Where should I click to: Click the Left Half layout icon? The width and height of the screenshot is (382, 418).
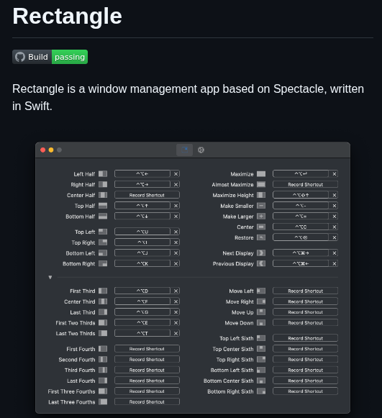(103, 174)
